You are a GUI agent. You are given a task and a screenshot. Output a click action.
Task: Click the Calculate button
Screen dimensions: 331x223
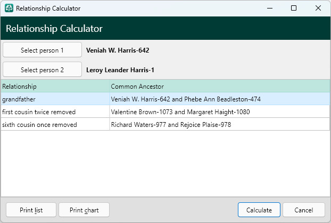259,210
